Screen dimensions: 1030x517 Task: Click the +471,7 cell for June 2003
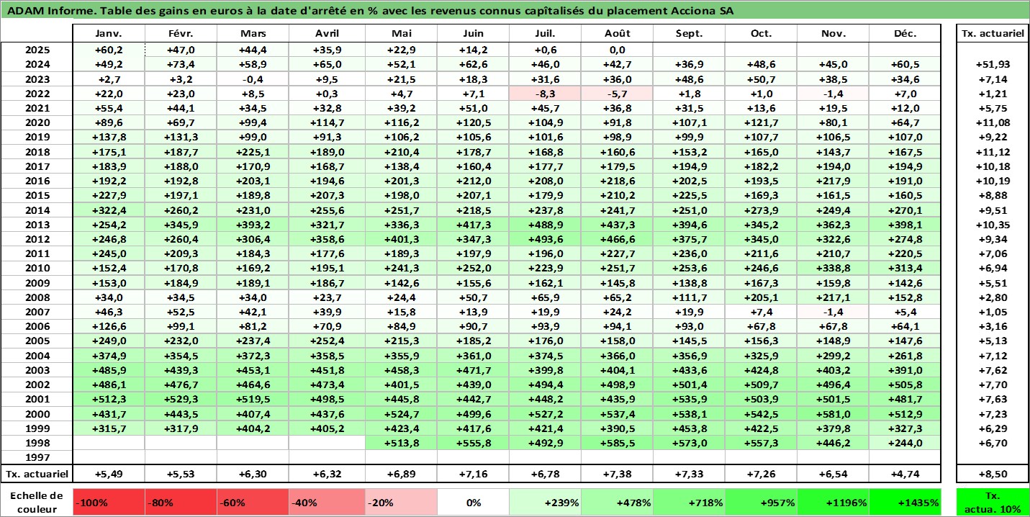[x=473, y=370]
